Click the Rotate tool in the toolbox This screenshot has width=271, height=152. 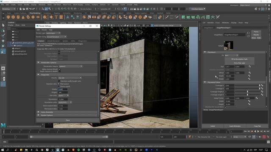(x=3, y=46)
